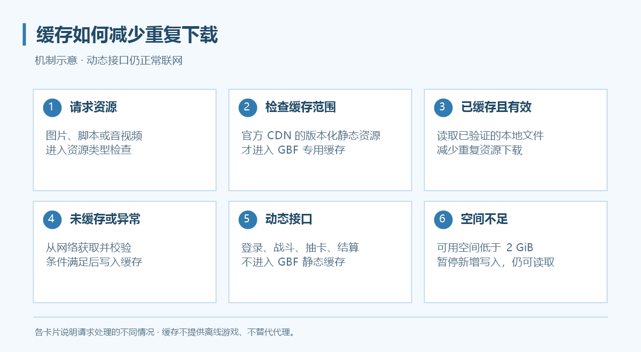Click the line 减少重复资源下载
Viewport: 641px width, 352px height.
tap(480, 150)
